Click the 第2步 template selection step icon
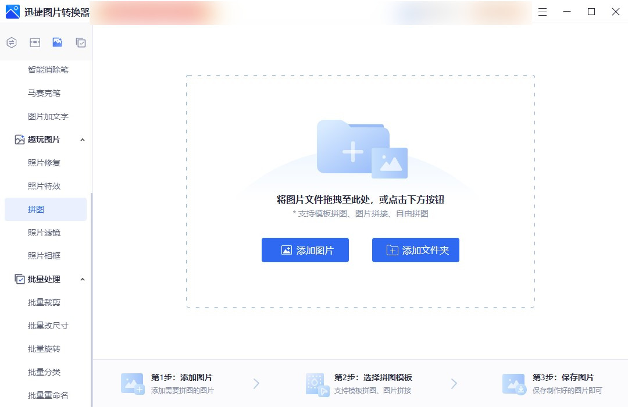Screen dimensions: 628x407 (316, 383)
